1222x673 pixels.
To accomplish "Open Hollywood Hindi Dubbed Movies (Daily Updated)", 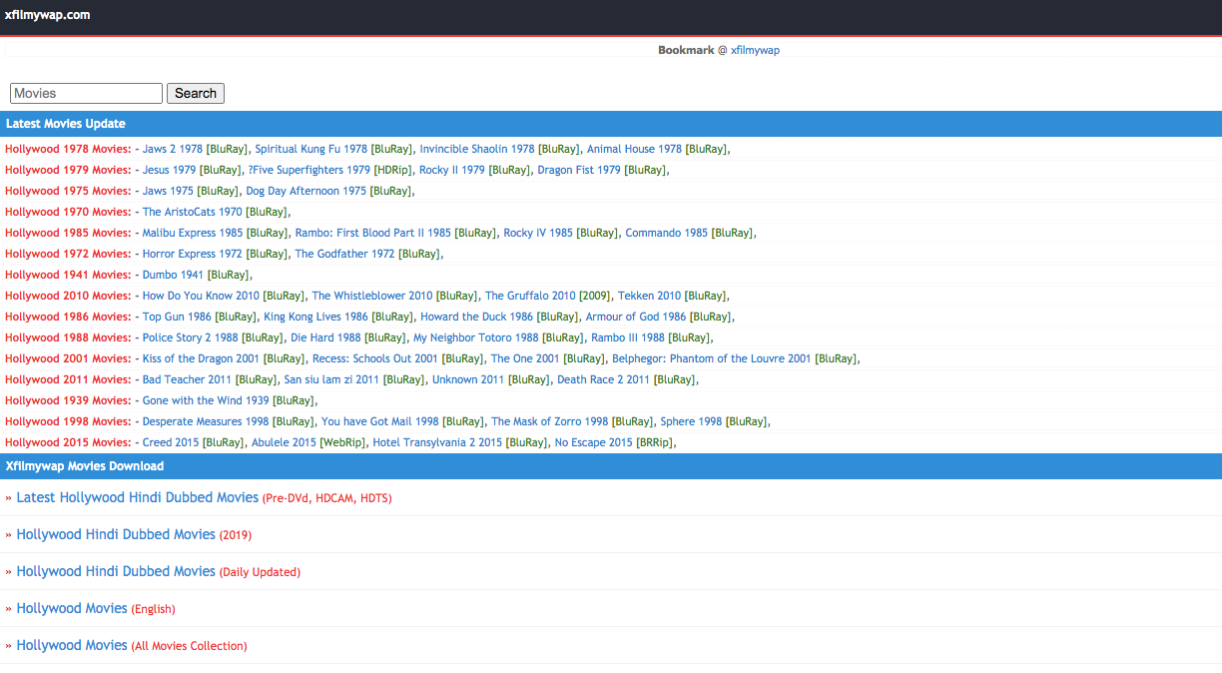I will click(x=116, y=571).
